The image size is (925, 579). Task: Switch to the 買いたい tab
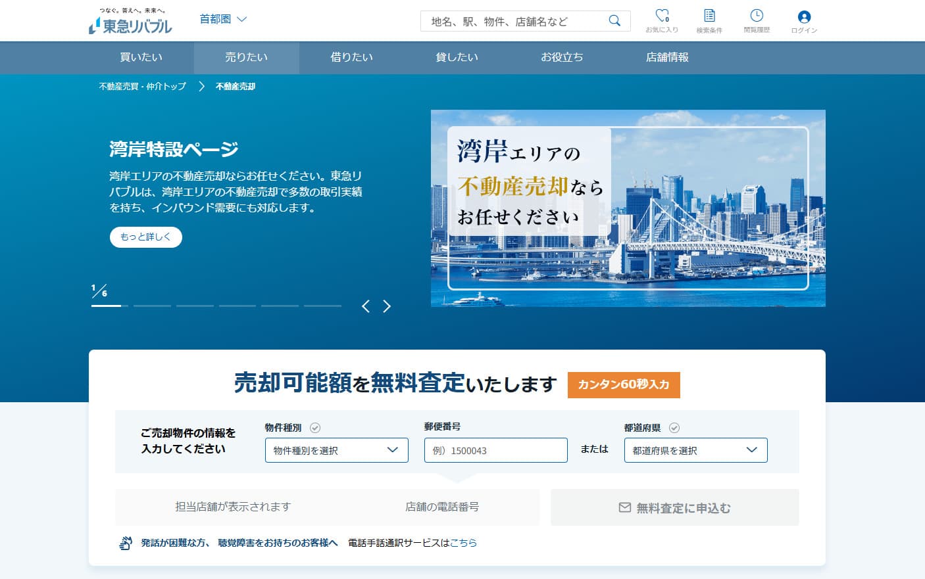click(141, 58)
